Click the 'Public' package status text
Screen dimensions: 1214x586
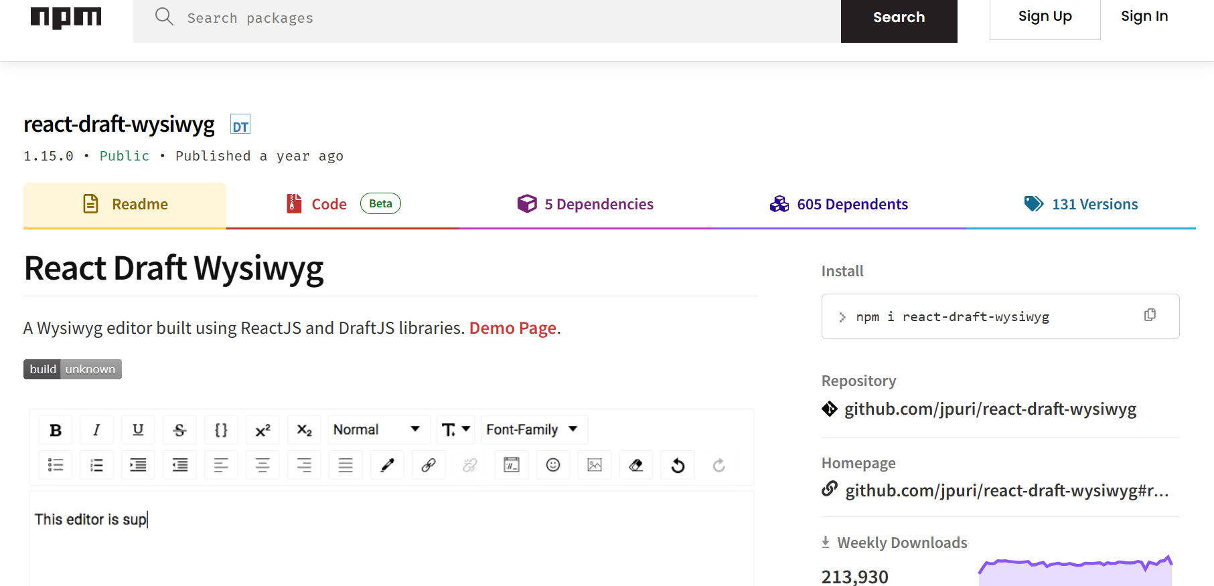coord(125,156)
